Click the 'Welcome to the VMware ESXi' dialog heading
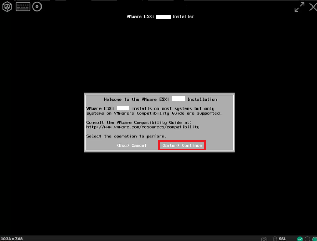Screen dimensions: 317x241 pos(160,99)
